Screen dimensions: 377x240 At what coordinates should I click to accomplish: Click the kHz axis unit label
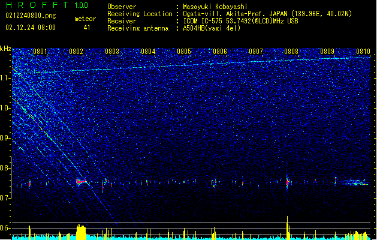click(5, 49)
